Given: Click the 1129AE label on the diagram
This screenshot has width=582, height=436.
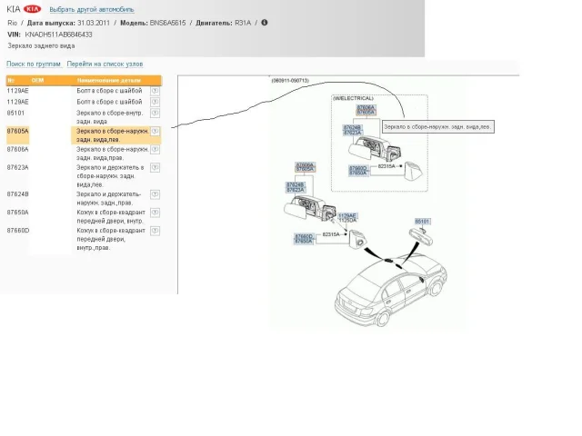Looking at the screenshot, I should pyautogui.click(x=347, y=215).
